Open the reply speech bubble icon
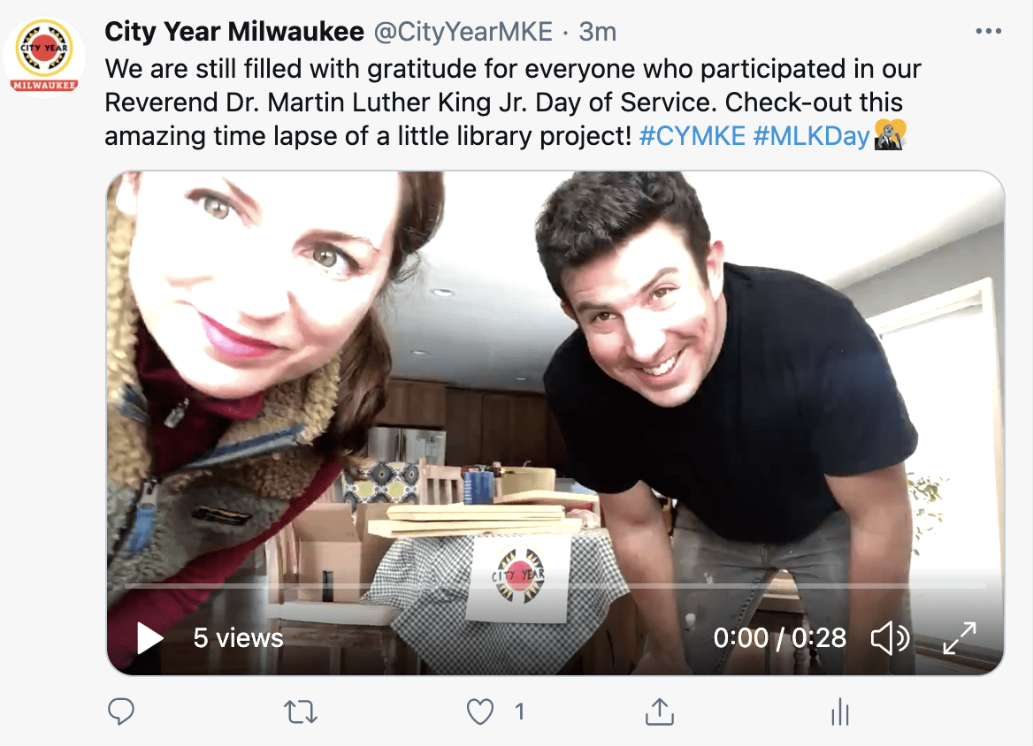Image resolution: width=1033 pixels, height=746 pixels. point(121,712)
